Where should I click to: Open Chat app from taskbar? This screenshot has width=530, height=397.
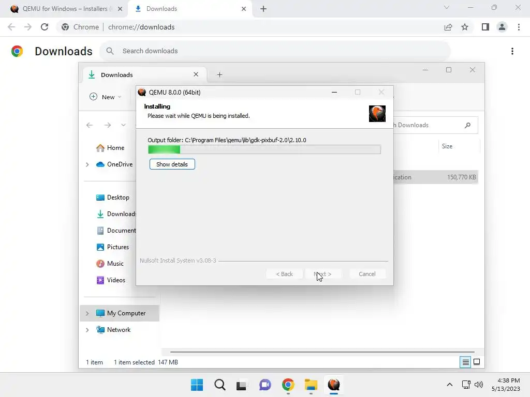[x=265, y=385]
